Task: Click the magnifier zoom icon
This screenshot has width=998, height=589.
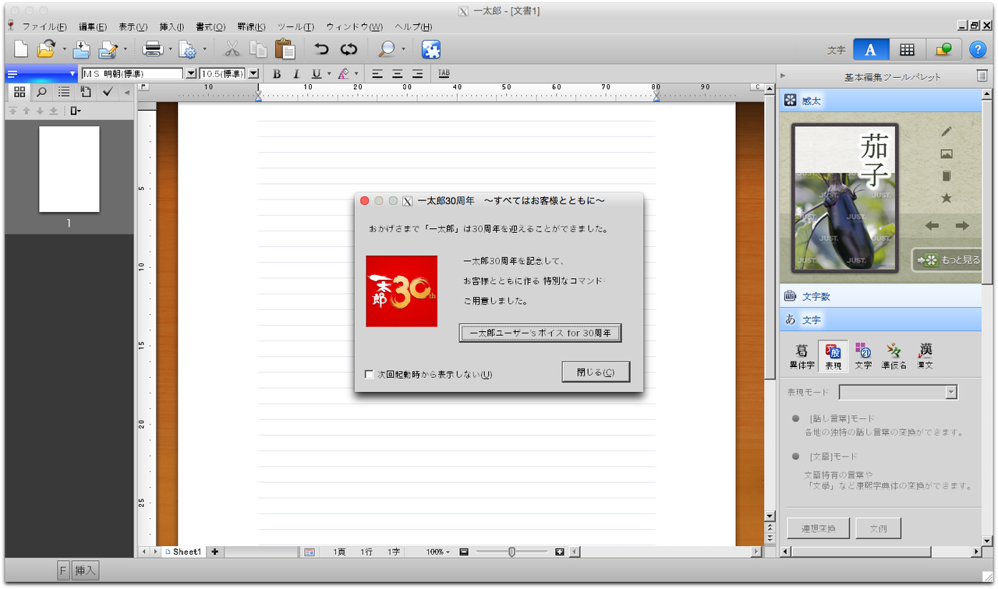Action: click(387, 49)
